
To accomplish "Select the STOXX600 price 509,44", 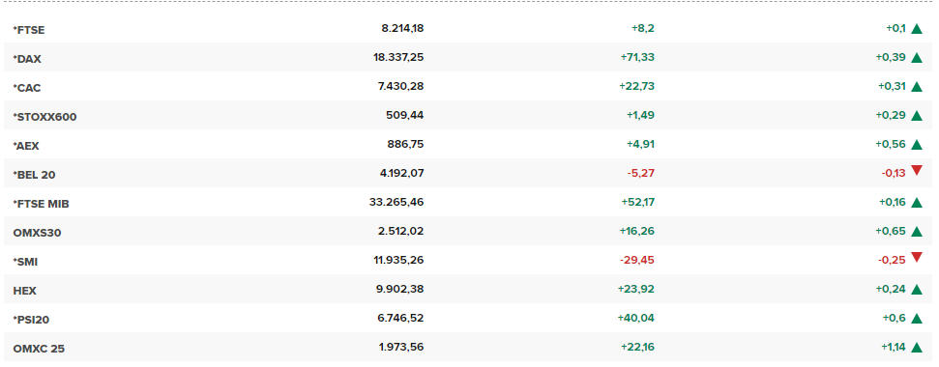I will pos(405,115).
